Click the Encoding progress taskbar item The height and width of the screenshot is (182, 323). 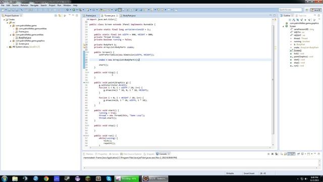127,178
